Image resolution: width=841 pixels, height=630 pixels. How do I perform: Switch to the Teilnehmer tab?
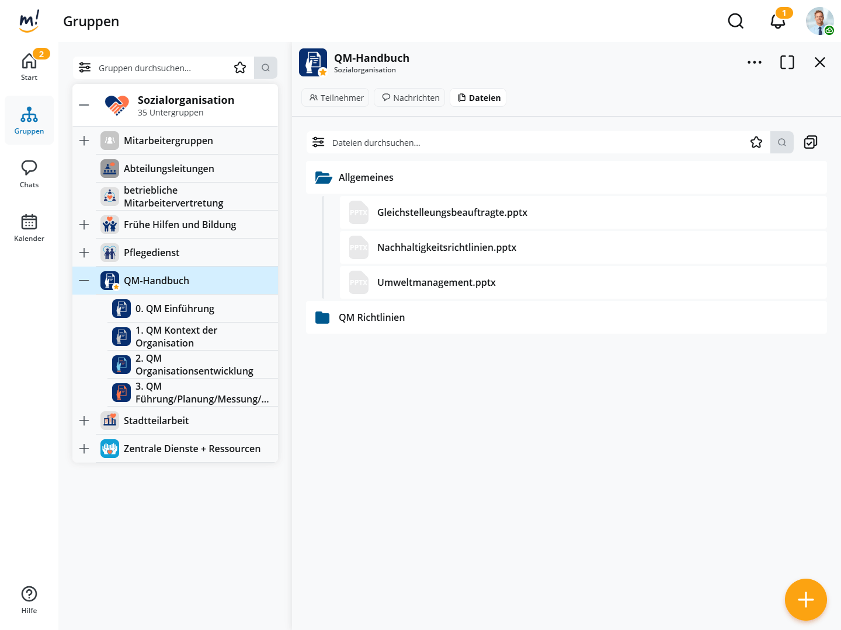pyautogui.click(x=336, y=97)
